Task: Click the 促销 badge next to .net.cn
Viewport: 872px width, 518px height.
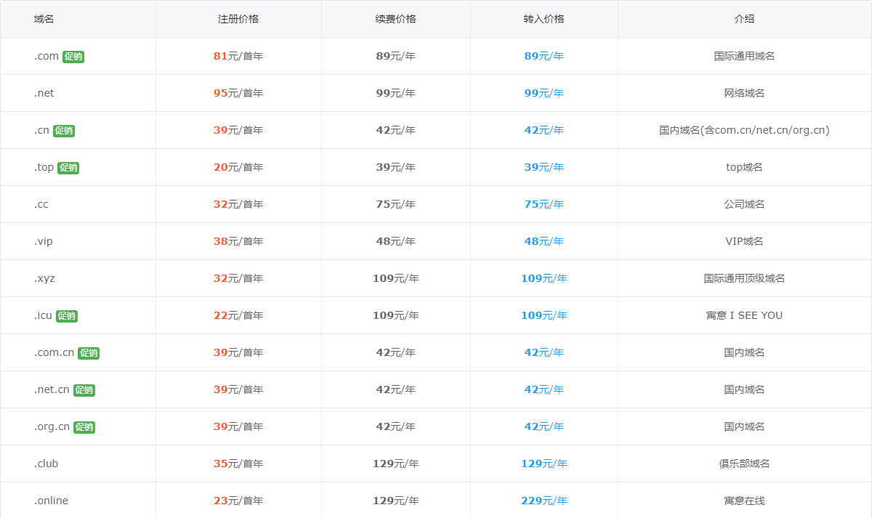Action: point(84,390)
